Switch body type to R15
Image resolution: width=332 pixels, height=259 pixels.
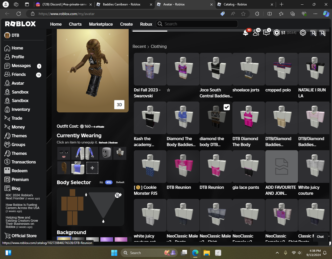[109, 182]
